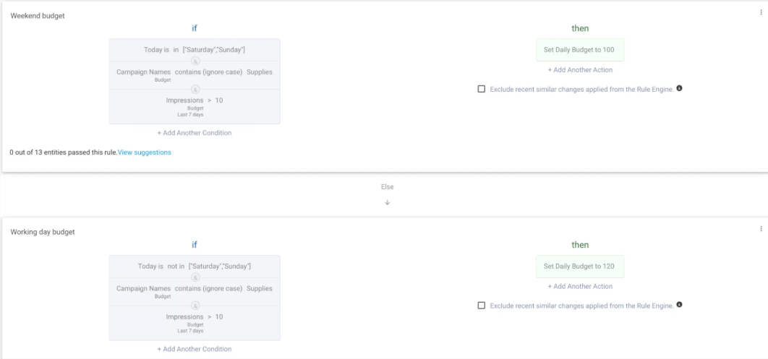Select the Today is in Saturday, Sunday condition
Viewport: 768px width, 359px height.
[x=195, y=49]
